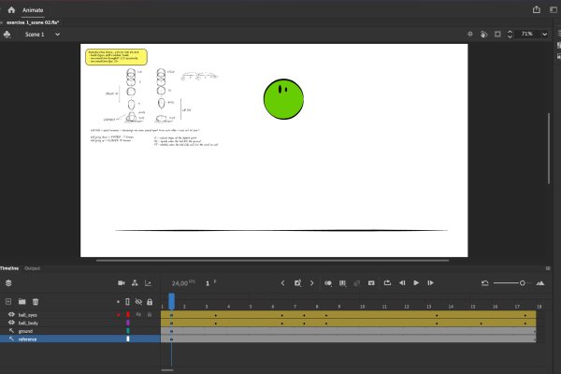The height and width of the screenshot is (374, 561).
Task: Select the exercise 1_scene 02.fla document tab
Action: 33,22
